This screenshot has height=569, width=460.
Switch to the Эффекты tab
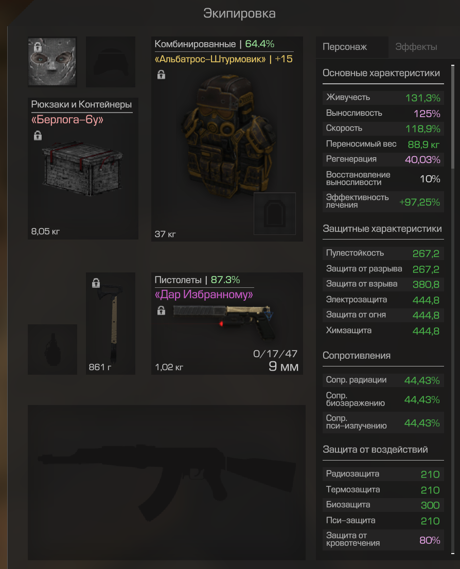tap(416, 47)
